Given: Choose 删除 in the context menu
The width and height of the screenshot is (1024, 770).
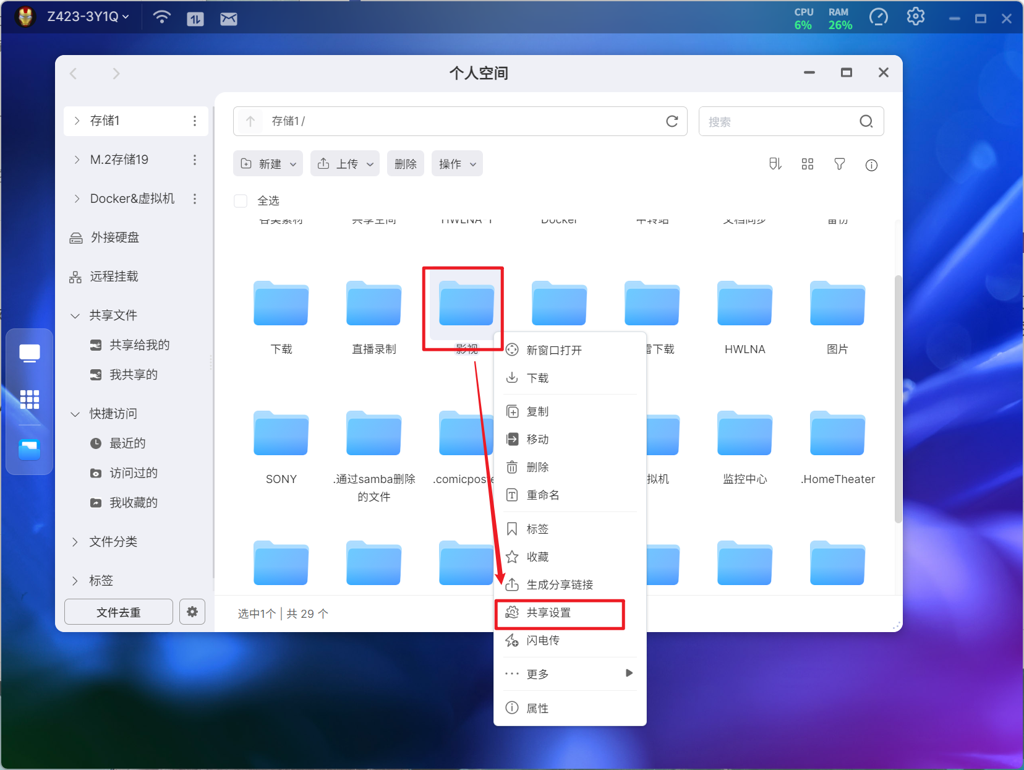Looking at the screenshot, I should coord(570,467).
